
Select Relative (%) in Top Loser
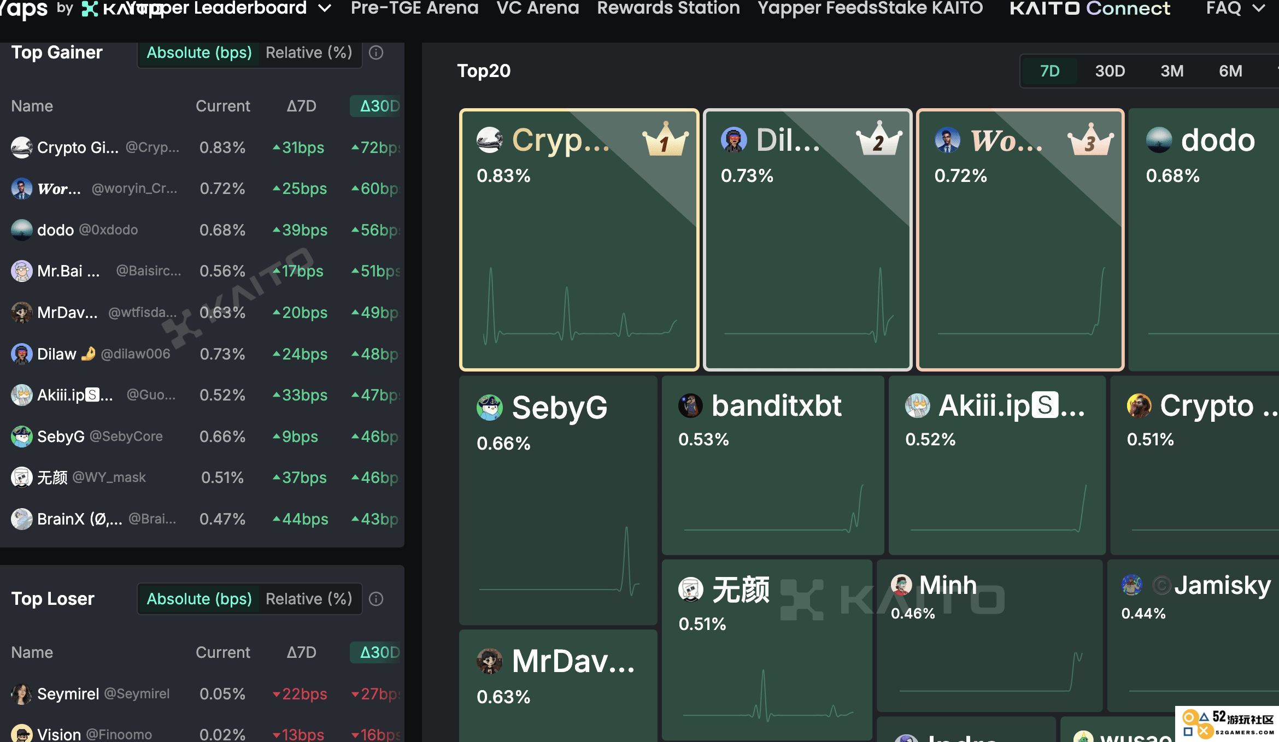[x=309, y=599]
